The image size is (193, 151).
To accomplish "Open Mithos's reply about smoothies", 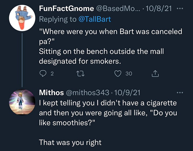I will 108,113.
